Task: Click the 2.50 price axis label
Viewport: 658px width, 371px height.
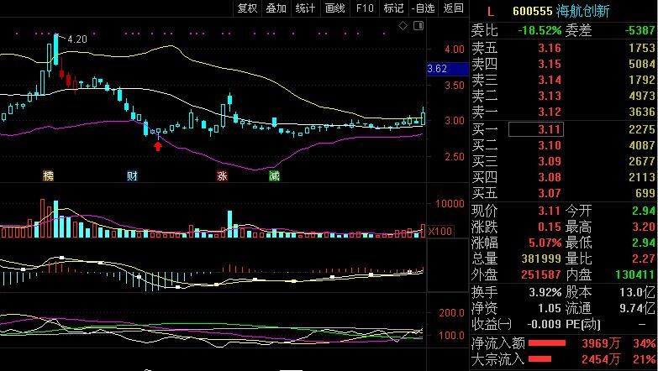Action: (455, 157)
